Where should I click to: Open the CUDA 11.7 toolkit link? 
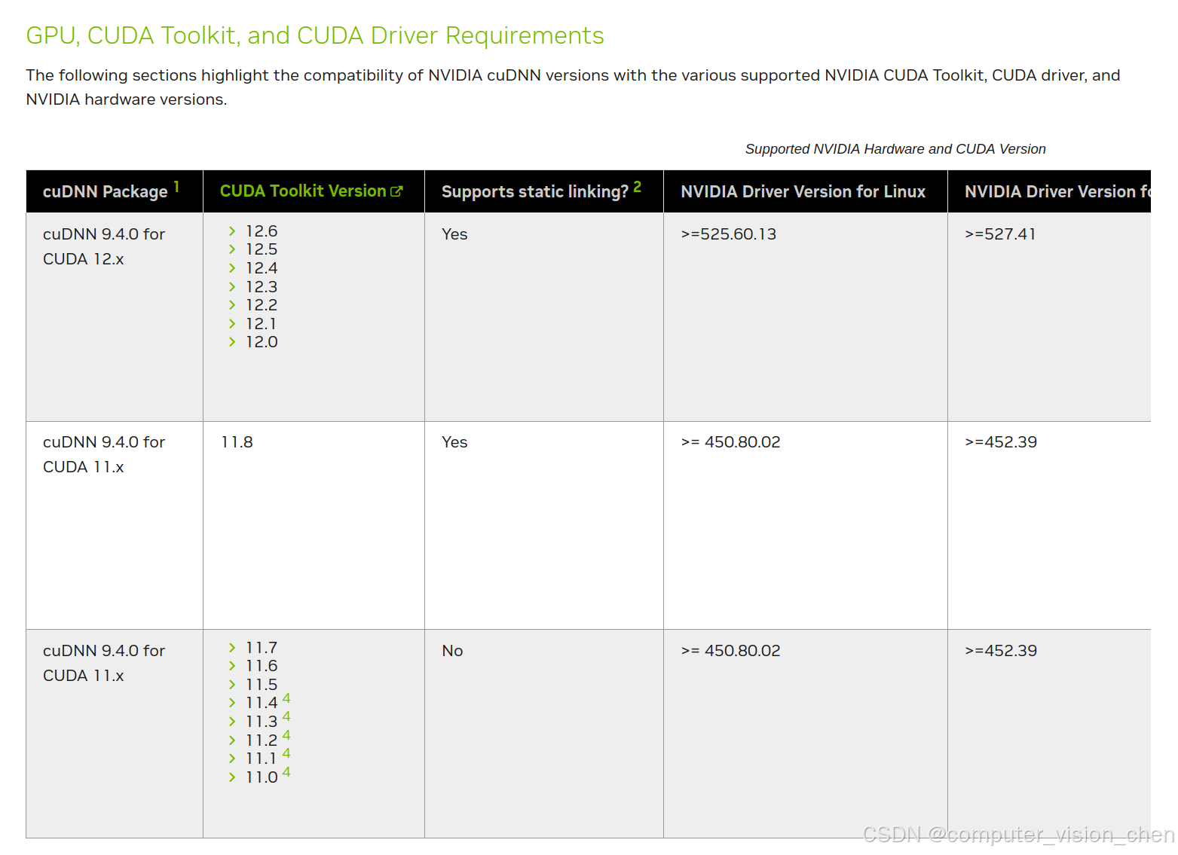click(x=262, y=648)
